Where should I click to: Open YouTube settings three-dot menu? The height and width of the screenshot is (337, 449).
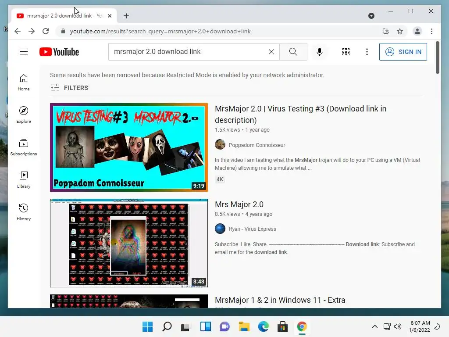(x=367, y=52)
